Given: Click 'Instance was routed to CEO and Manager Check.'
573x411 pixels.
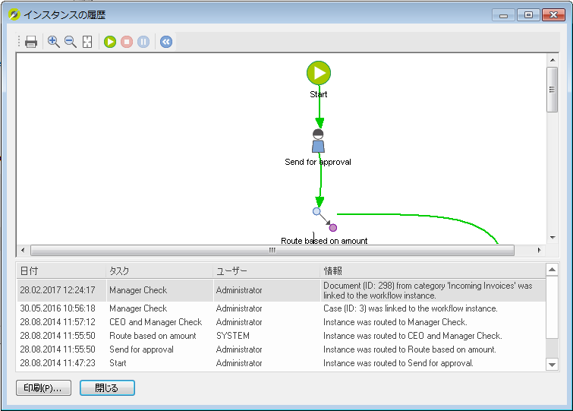Looking at the screenshot, I should 413,336.
